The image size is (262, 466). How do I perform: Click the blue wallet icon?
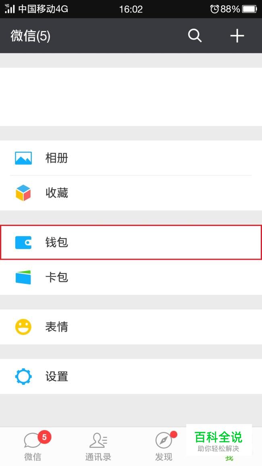pyautogui.click(x=23, y=242)
